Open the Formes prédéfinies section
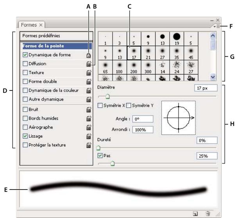The height and width of the screenshot is (218, 236). (56, 36)
